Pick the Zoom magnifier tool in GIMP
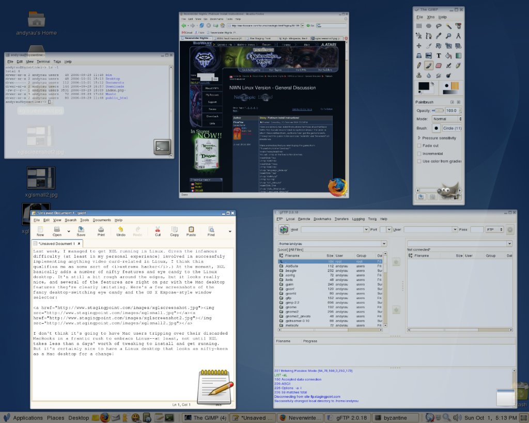529x423 pixels. point(448,36)
